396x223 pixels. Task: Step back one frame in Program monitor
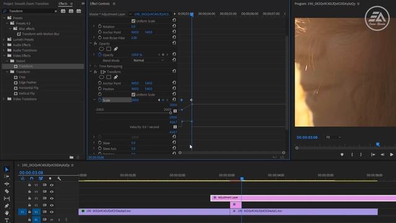[x=382, y=154]
